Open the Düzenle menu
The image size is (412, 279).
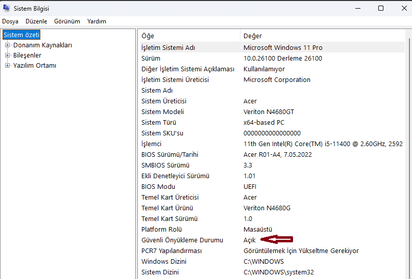coord(36,21)
